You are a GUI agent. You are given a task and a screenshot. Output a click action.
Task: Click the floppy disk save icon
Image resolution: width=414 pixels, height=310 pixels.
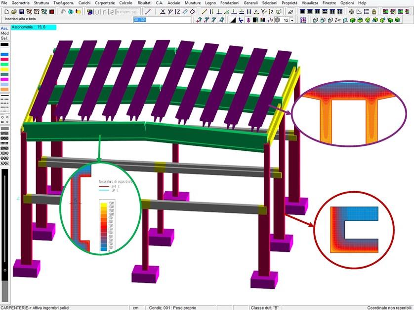pos(21,11)
